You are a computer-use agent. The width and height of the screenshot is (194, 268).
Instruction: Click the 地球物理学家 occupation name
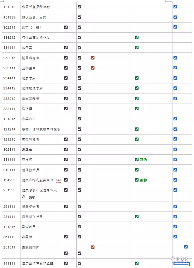tap(32, 88)
